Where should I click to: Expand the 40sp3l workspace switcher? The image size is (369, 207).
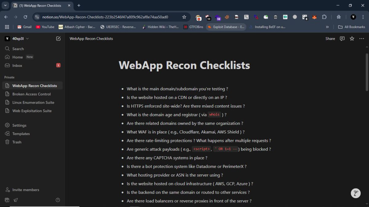click(18, 38)
